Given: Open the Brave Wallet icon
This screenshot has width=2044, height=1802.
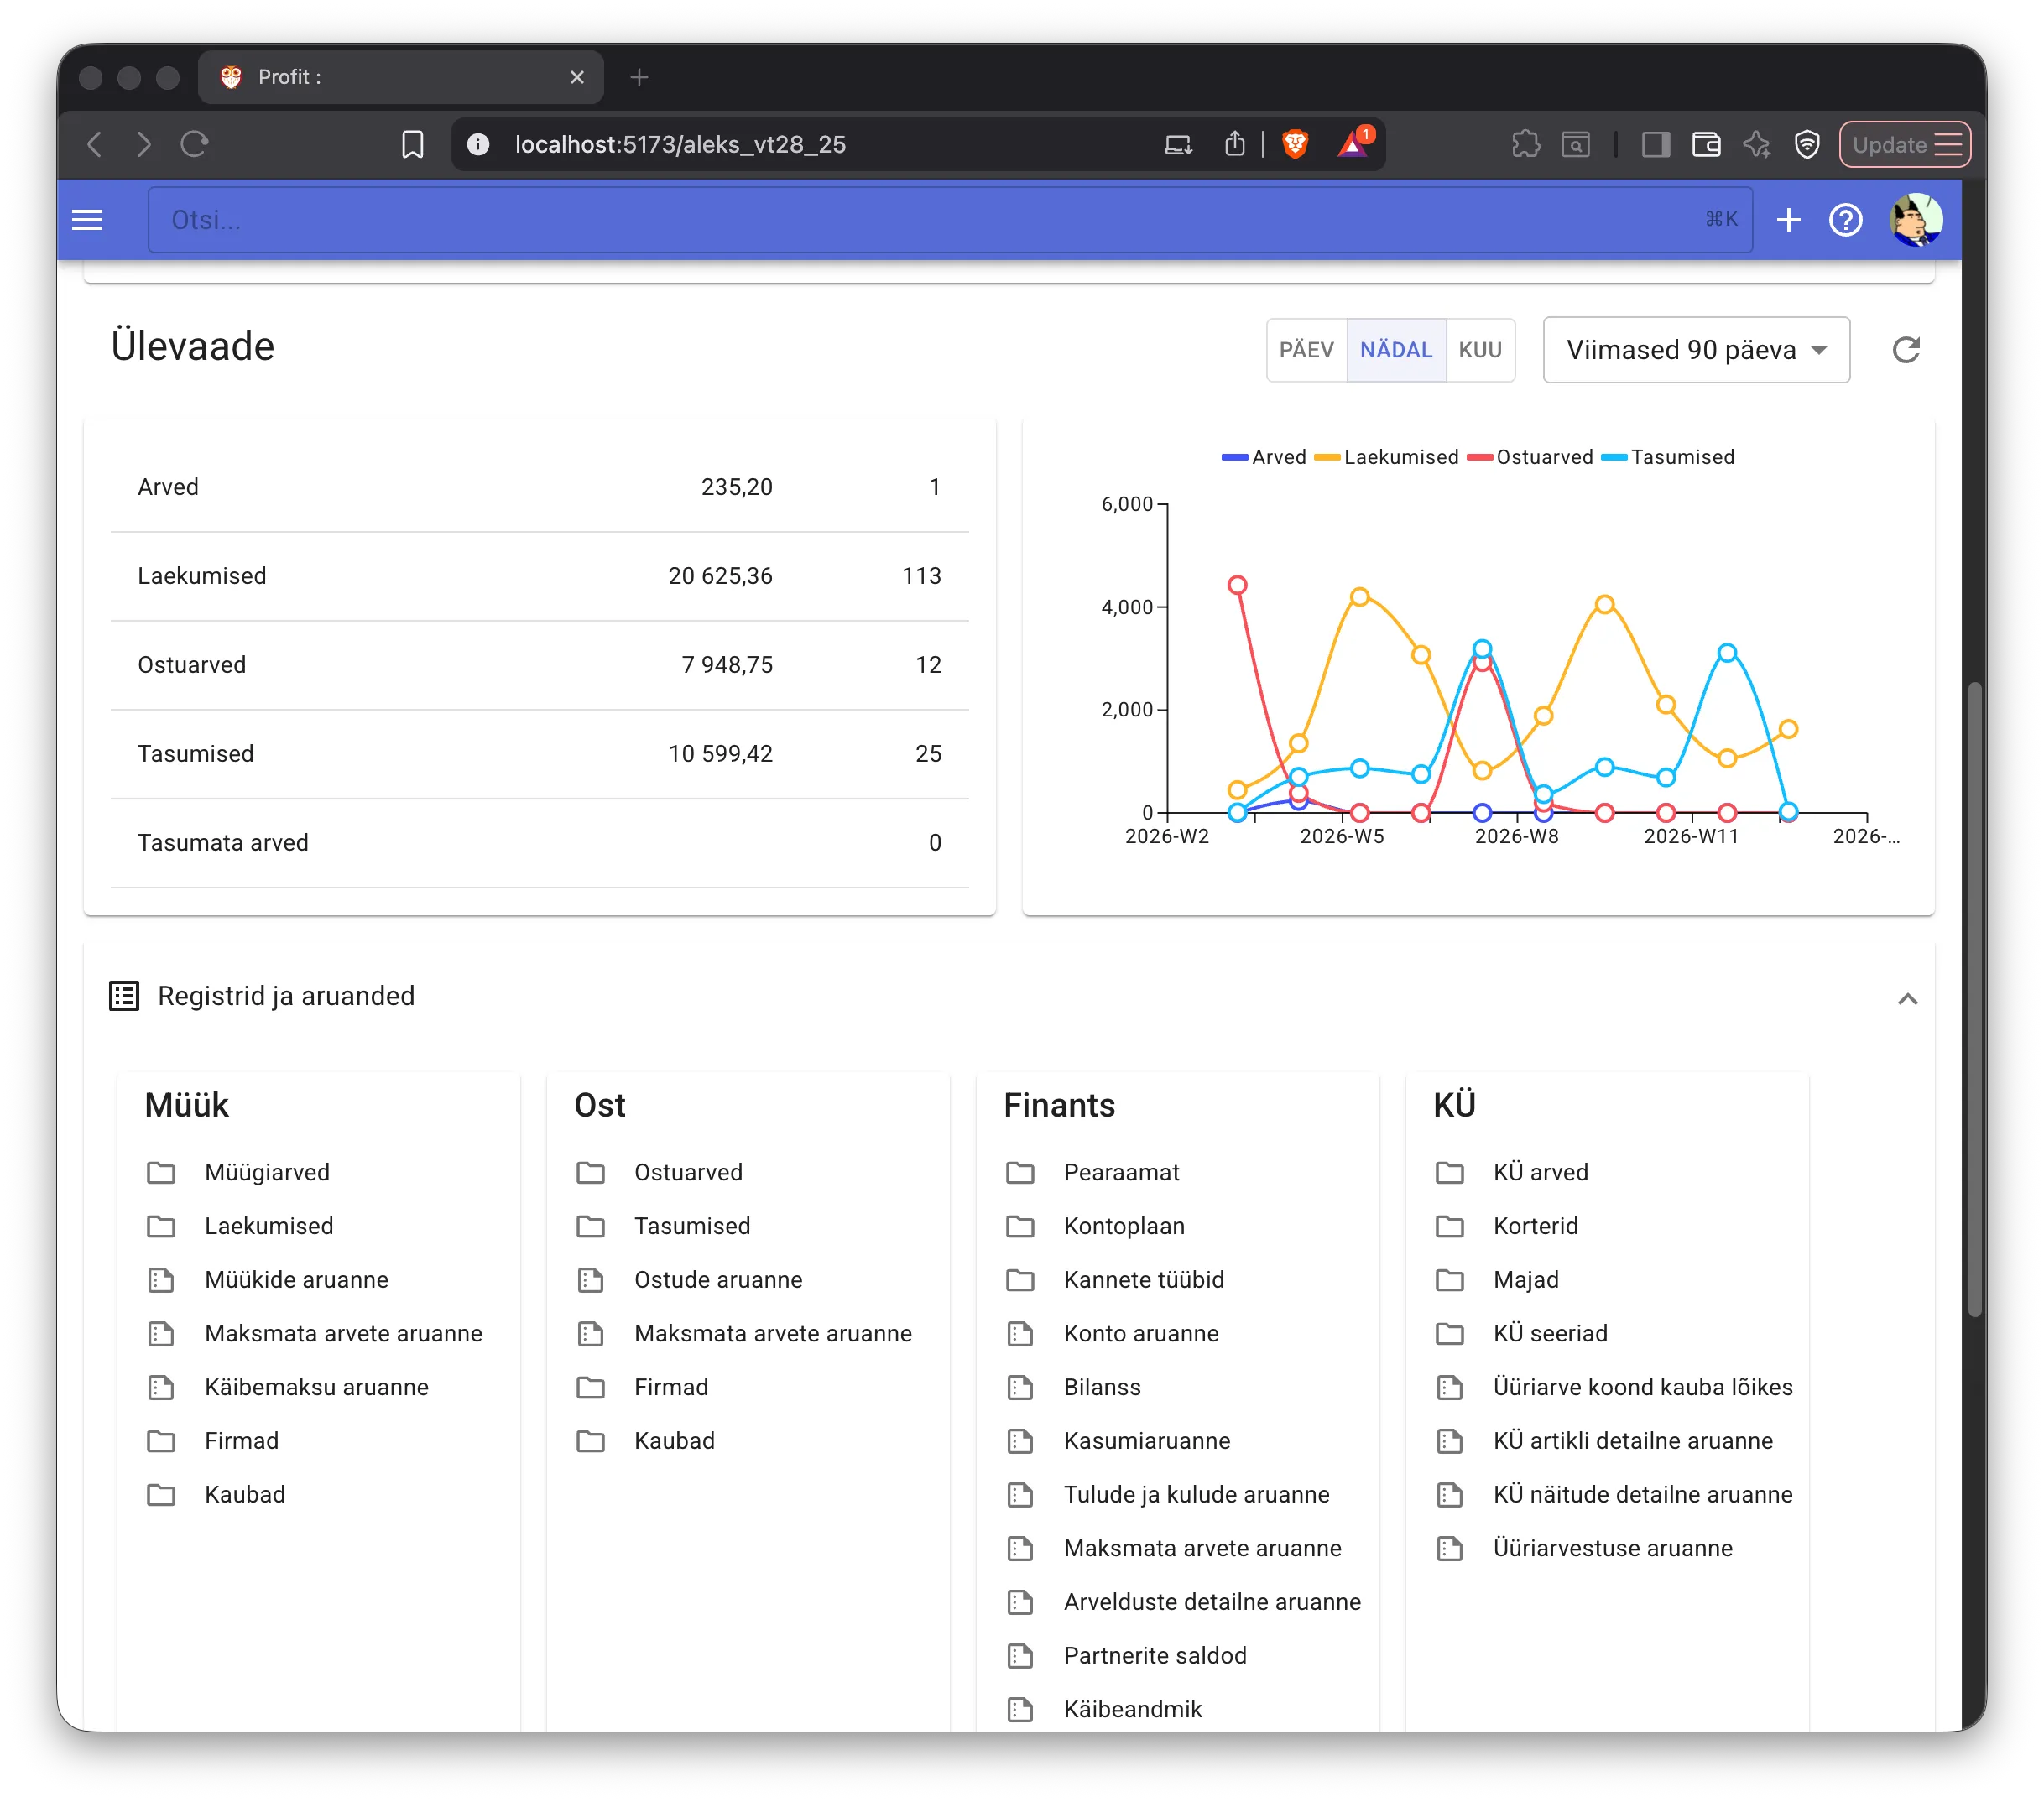Looking at the screenshot, I should tap(1706, 145).
